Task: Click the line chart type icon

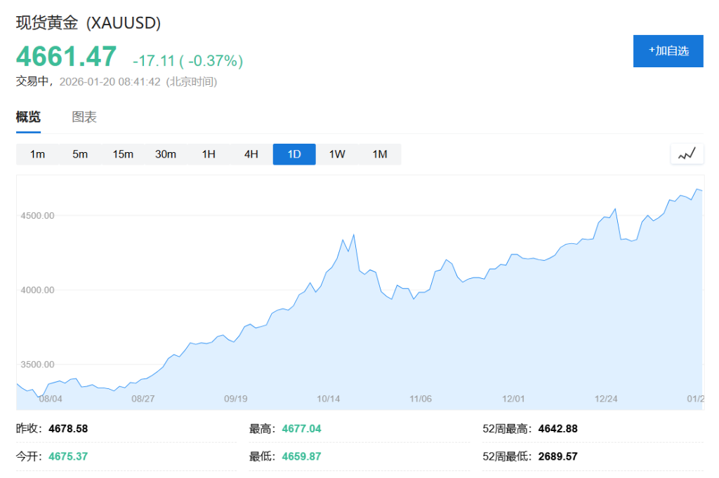Action: (687, 153)
